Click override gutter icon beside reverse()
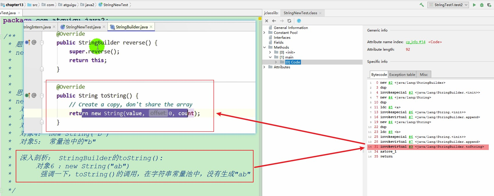 coord(28,42)
